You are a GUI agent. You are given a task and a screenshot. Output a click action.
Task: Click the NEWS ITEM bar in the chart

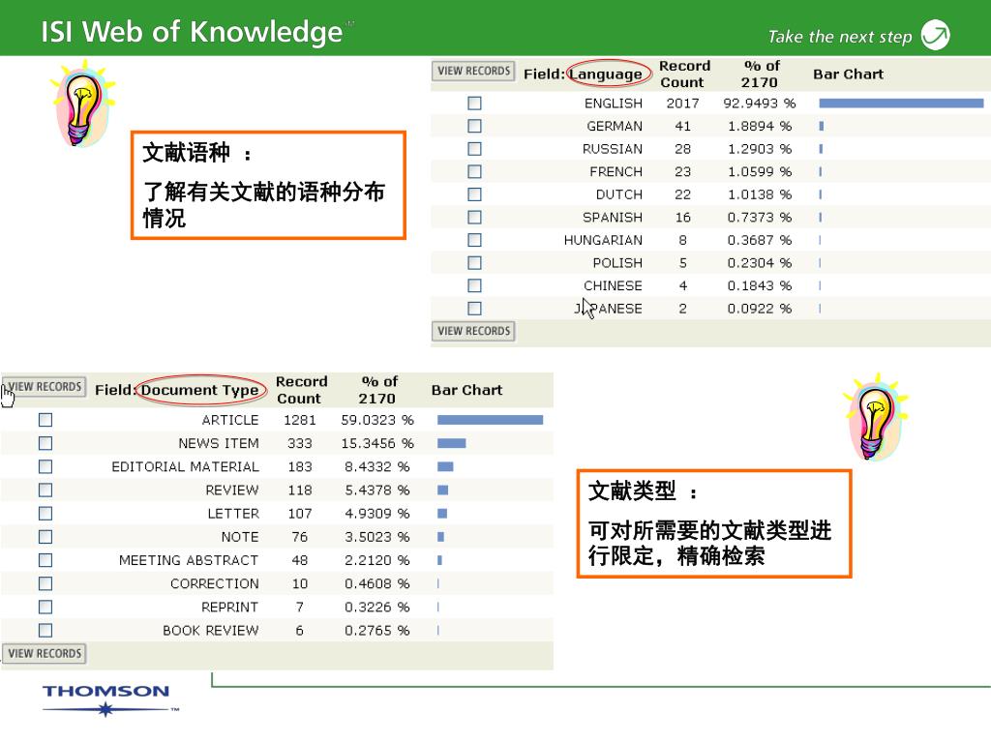tap(451, 443)
